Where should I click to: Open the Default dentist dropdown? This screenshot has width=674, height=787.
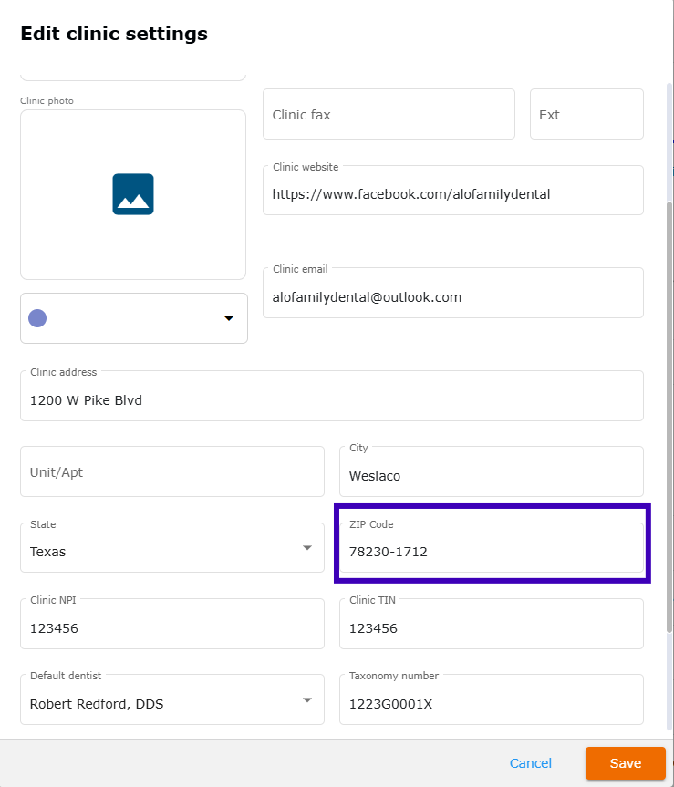172,699
